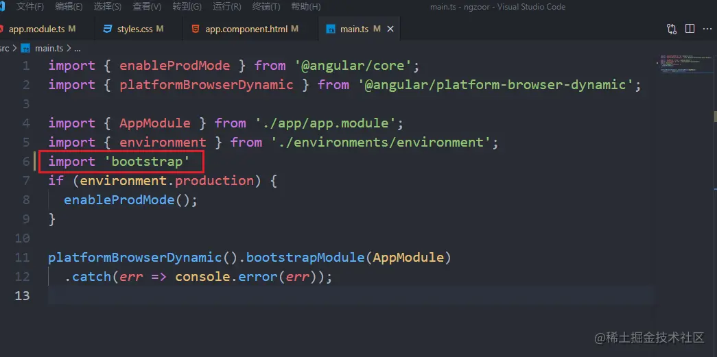The height and width of the screenshot is (357, 717).
Task: Open the 选择(S) menu
Action: click(108, 7)
